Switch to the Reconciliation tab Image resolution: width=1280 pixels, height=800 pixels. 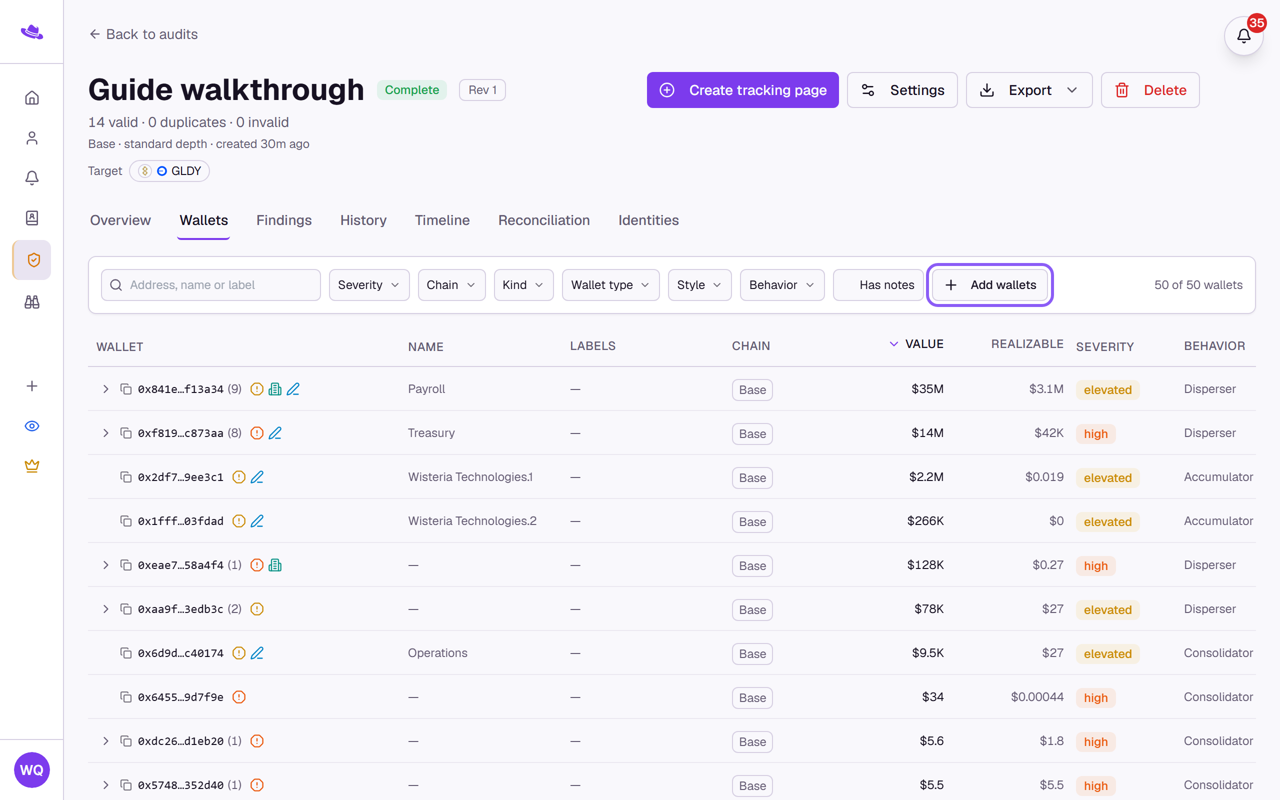(x=543, y=220)
